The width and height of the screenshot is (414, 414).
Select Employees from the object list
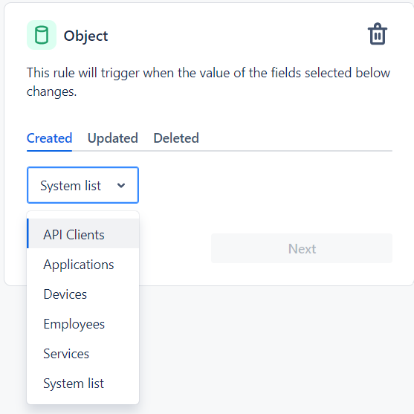(x=83, y=324)
